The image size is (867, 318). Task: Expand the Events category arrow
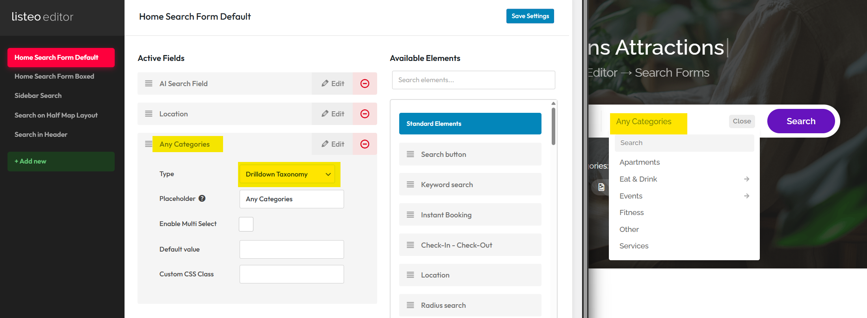[x=746, y=196]
